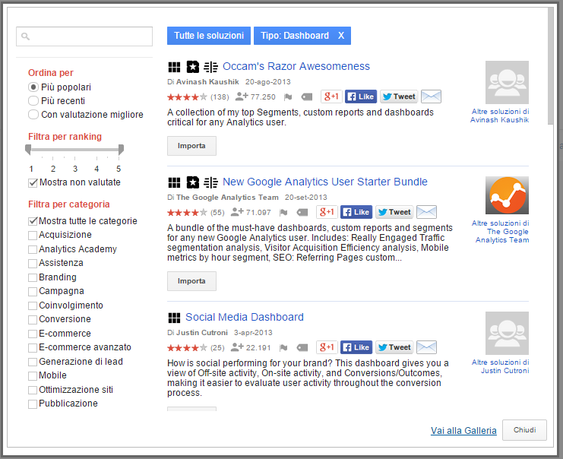This screenshot has height=459, width=563.
Task: Click email envelope icon for Social Media Dashboard
Action: [426, 347]
